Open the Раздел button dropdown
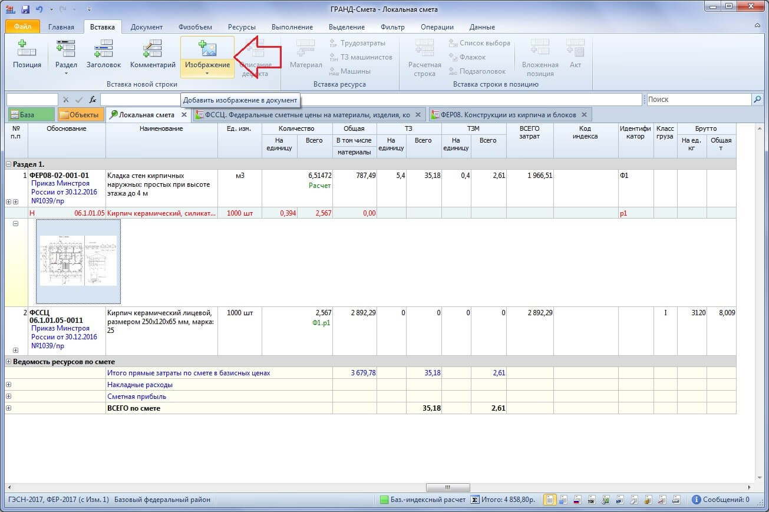This screenshot has width=769, height=512. pyautogui.click(x=66, y=74)
